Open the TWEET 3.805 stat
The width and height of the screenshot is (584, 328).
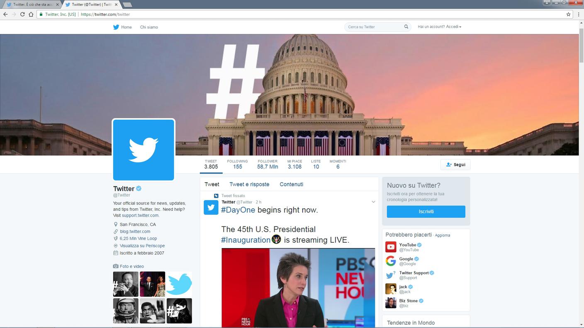[211, 164]
